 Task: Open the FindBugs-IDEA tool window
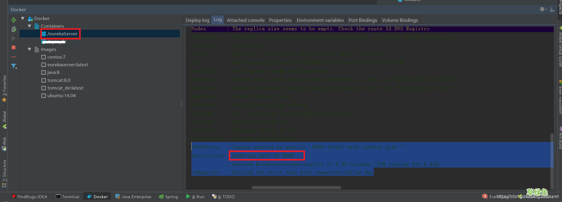[x=29, y=197]
